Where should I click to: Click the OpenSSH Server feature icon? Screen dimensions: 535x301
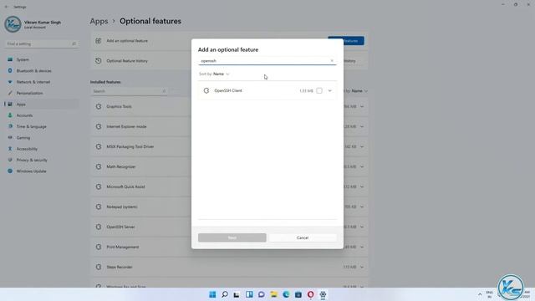99,227
